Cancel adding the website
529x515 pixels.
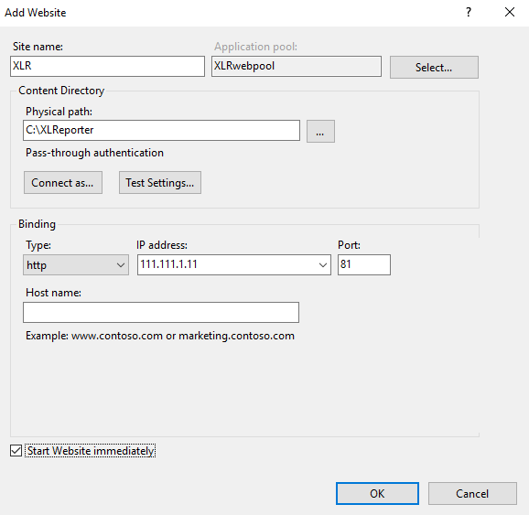472,493
